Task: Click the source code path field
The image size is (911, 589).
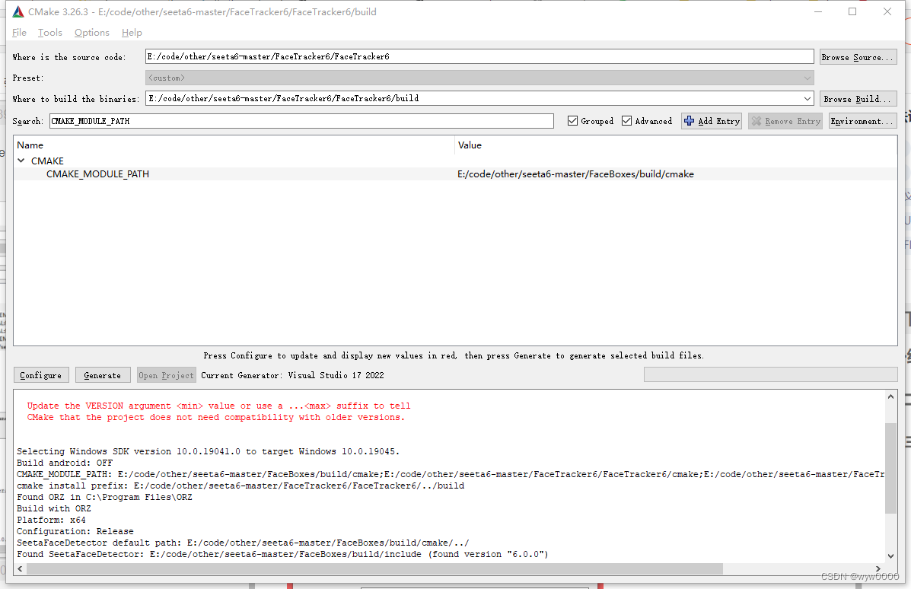Action: click(x=479, y=56)
